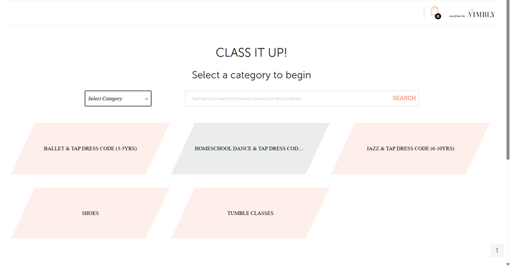
Task: Open the Shoes category tile
Action: pyautogui.click(x=90, y=213)
